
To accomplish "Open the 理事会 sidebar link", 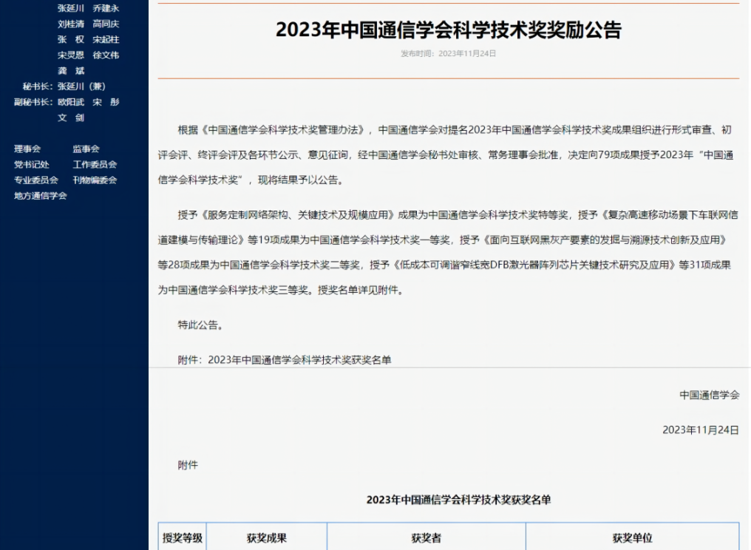I will click(27, 149).
